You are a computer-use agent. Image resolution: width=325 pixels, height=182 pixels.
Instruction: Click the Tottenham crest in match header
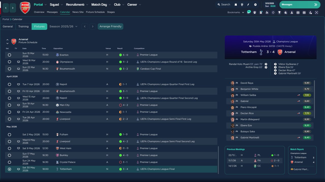[261, 52]
